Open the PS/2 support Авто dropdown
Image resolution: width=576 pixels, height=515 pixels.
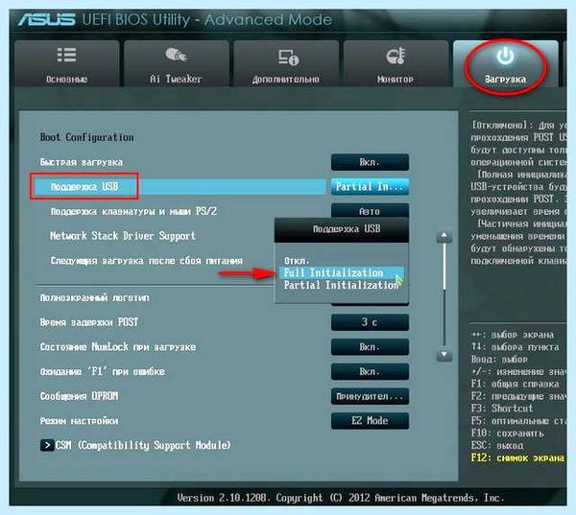[x=370, y=211]
